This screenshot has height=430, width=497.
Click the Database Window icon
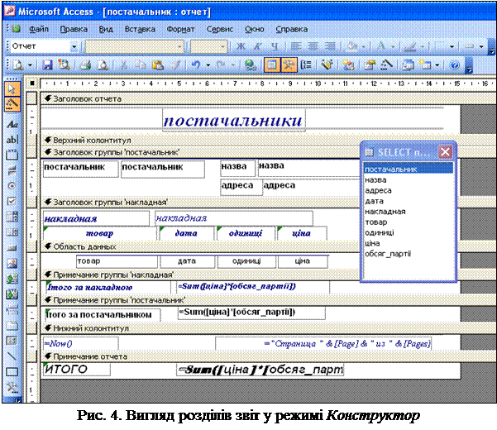[408, 65]
